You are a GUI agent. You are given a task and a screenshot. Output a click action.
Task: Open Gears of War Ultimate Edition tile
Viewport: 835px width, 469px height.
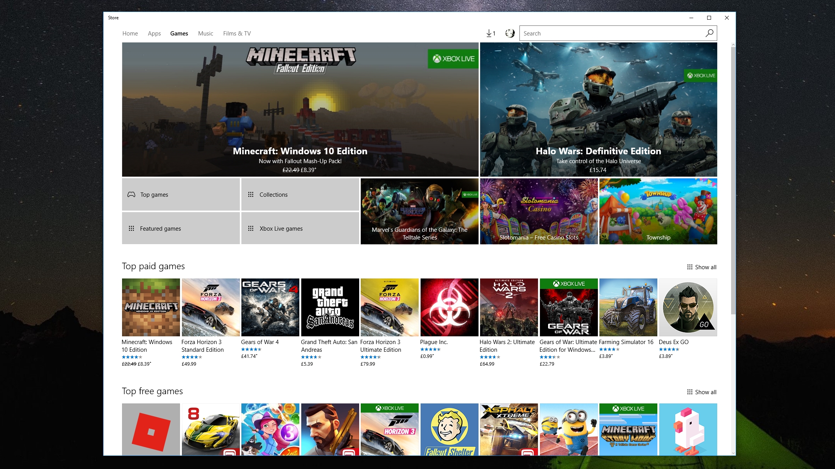coord(569,307)
